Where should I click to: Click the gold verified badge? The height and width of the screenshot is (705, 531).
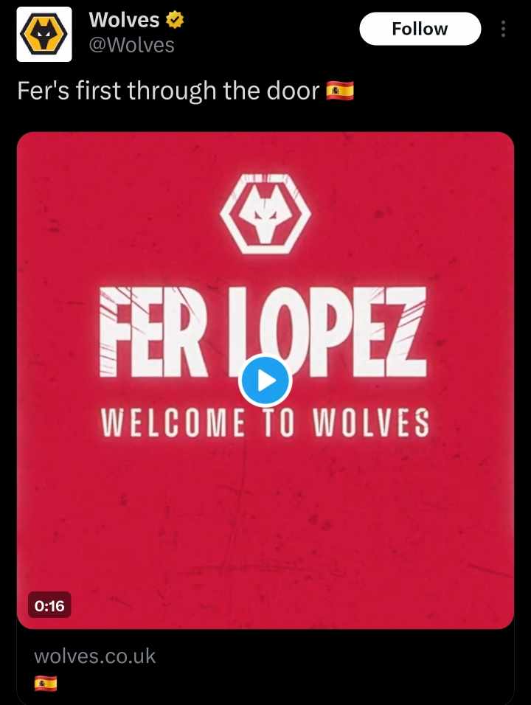click(175, 20)
